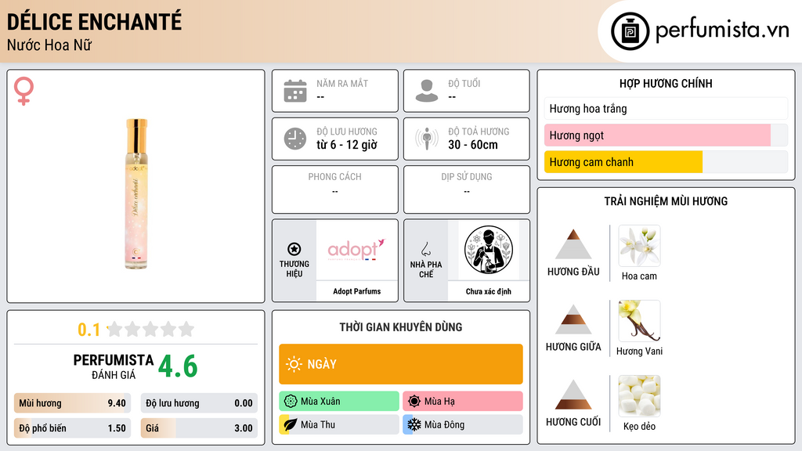Click the Hương Cuối pyramid icon
The height and width of the screenshot is (451, 802).
pyautogui.click(x=573, y=395)
